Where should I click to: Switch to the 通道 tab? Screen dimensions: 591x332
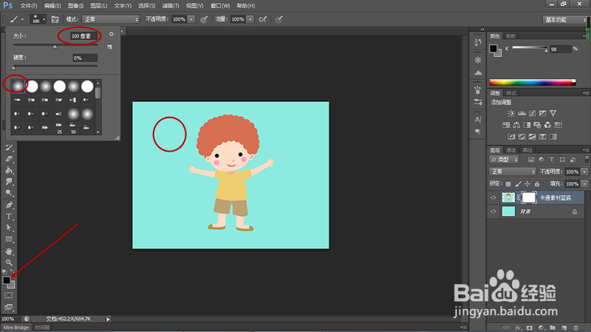[x=511, y=150]
